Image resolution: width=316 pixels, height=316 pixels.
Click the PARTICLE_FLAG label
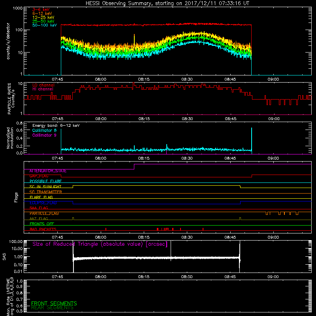[x=44, y=213]
